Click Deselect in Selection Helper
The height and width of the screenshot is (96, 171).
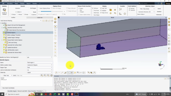pos(159,12)
